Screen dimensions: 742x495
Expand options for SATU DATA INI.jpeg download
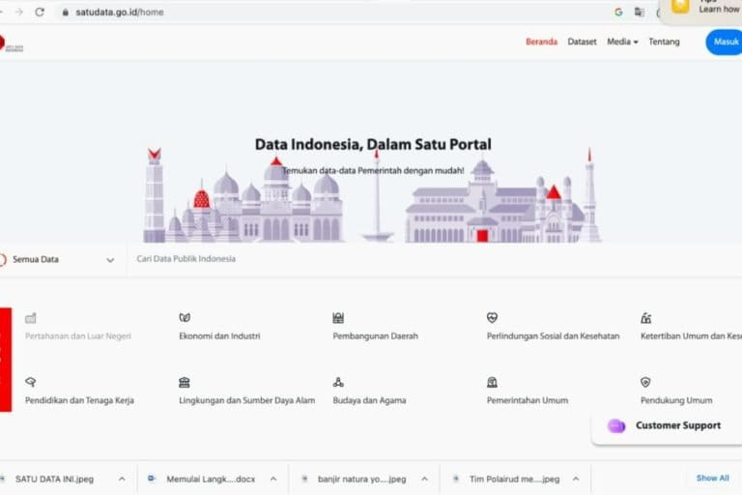pos(122,479)
